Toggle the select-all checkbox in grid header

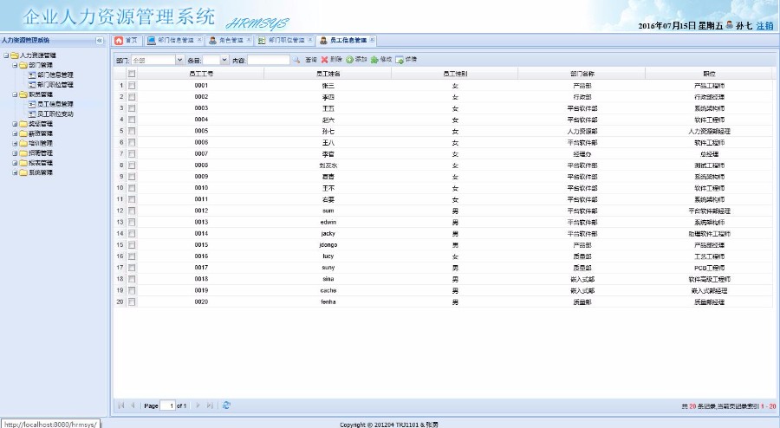pos(132,74)
